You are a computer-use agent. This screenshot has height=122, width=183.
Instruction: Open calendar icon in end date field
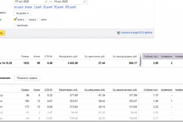pyautogui.click(x=85, y=2)
